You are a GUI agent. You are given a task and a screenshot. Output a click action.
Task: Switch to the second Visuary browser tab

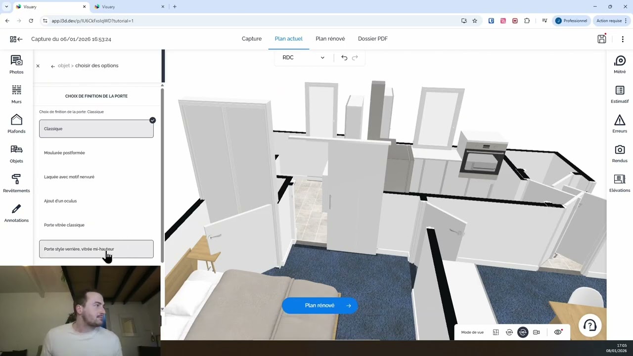click(129, 6)
